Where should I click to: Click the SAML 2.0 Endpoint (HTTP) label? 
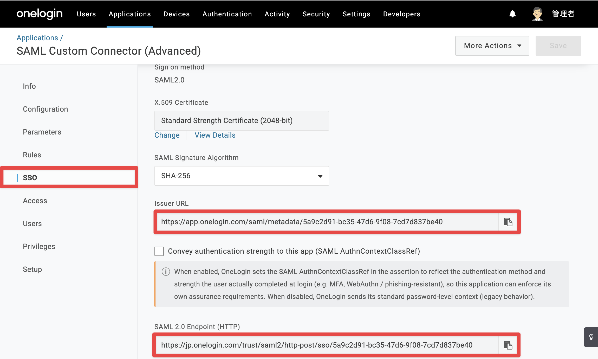coord(197,327)
